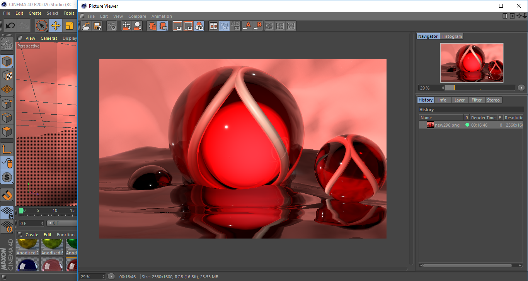Image resolution: width=528 pixels, height=281 pixels.
Task: Click the Make Editable globe icon
Action: pos(7,44)
